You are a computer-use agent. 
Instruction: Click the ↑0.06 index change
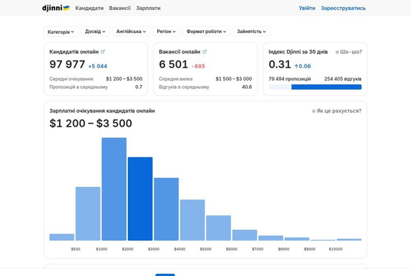tap(302, 66)
